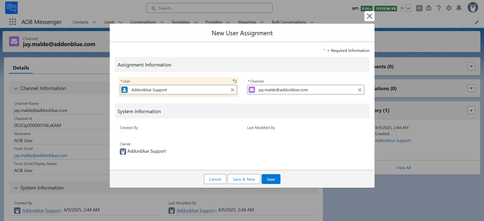Click the Salesforce guidance cloud icon
Viewport: 484px width, 221px height.
[x=429, y=8]
